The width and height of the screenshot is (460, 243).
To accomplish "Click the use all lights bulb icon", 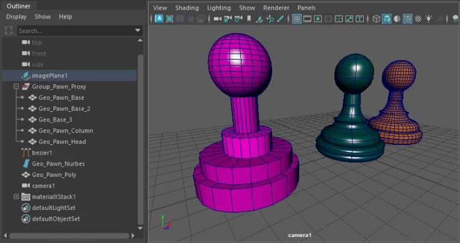I will coord(429,19).
